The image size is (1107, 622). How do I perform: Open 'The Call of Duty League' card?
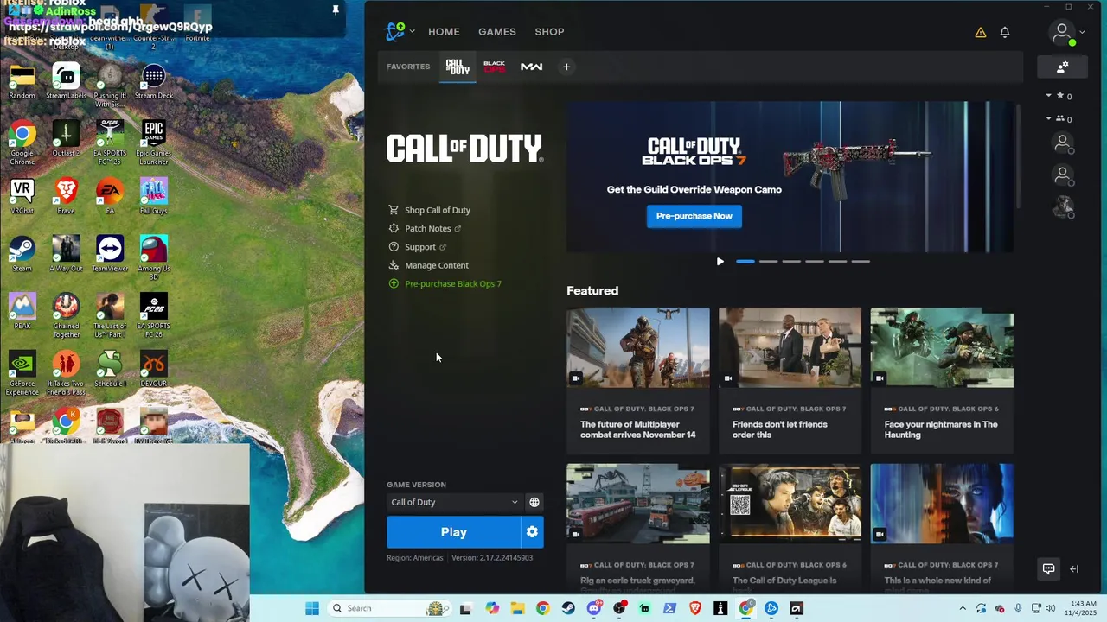[790, 528]
